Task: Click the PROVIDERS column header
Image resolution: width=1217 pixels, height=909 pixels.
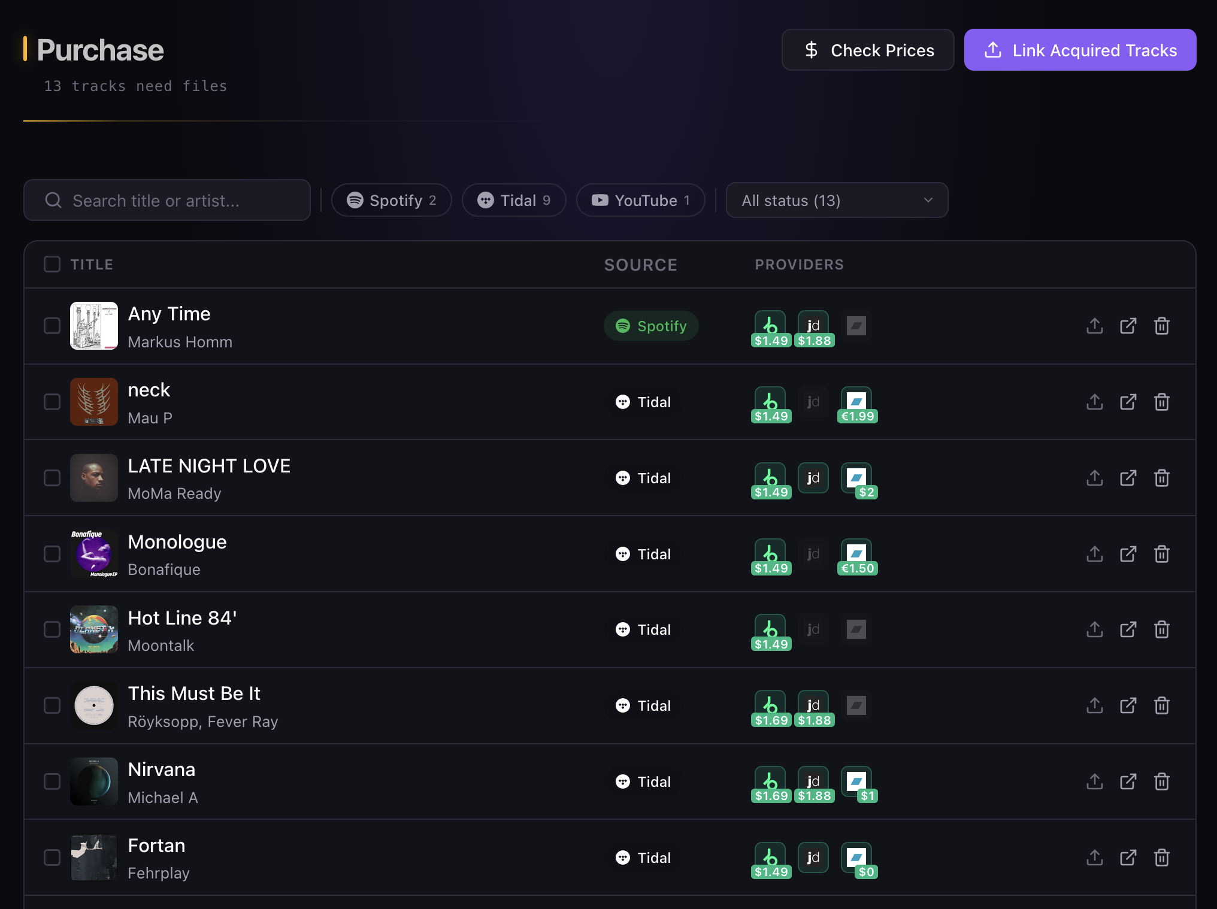Action: [x=800, y=265]
